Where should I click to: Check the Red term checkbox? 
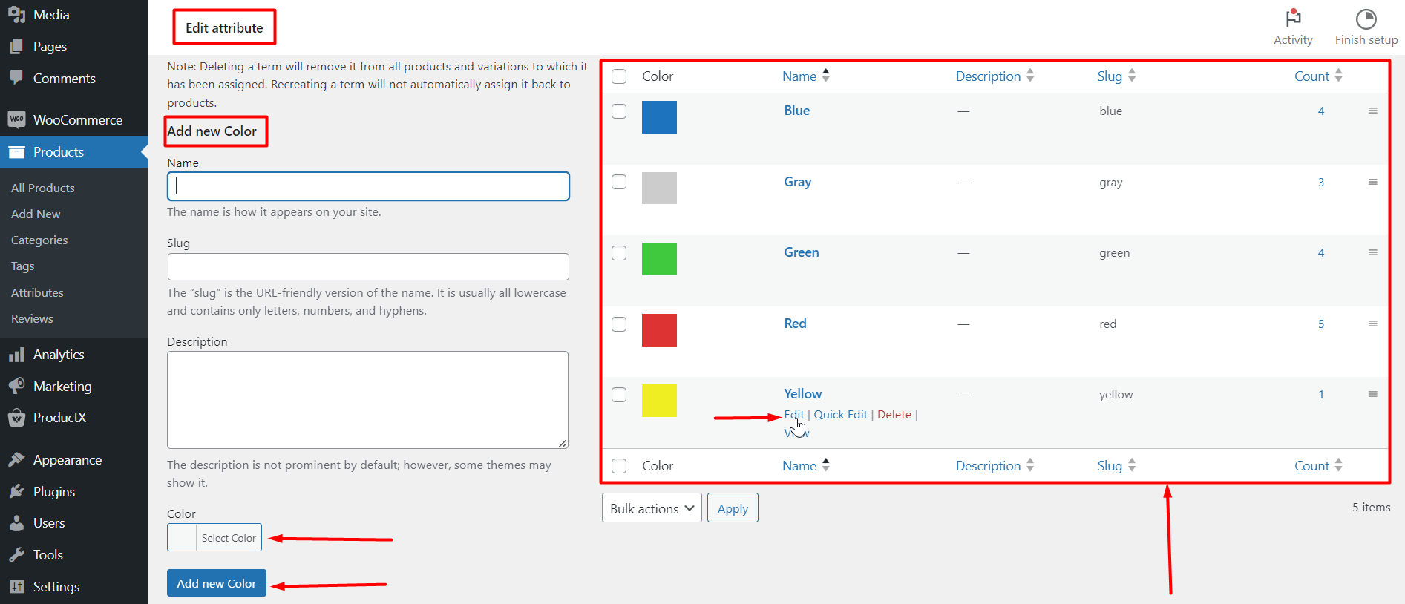(619, 324)
